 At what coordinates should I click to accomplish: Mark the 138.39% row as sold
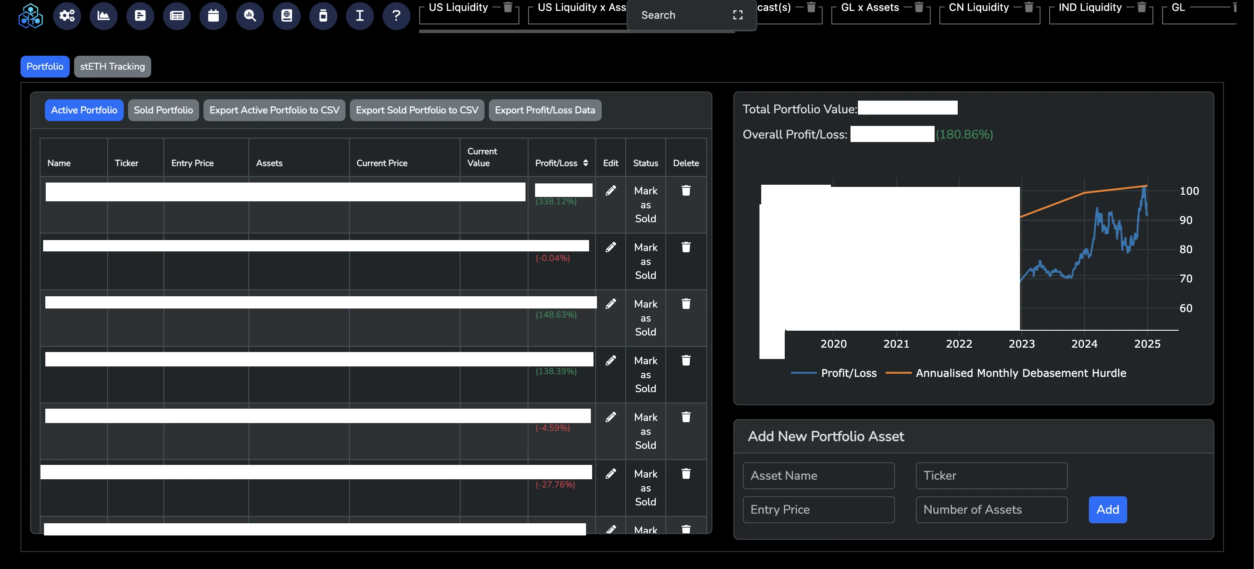tap(645, 374)
